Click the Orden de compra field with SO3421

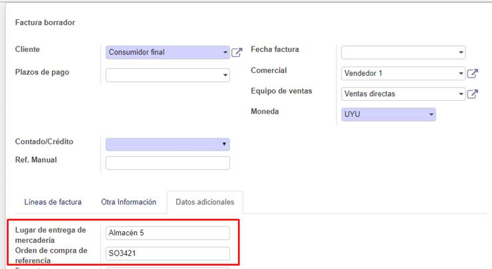click(x=168, y=253)
